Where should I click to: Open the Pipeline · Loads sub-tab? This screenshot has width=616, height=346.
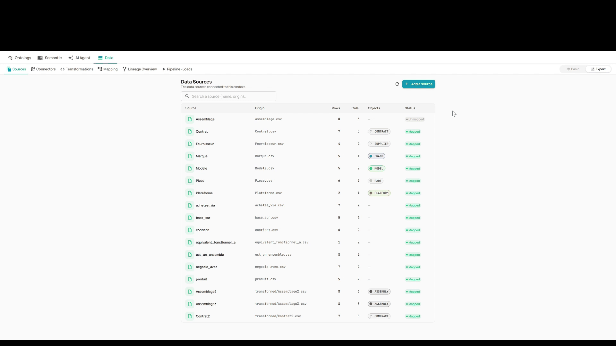click(177, 69)
